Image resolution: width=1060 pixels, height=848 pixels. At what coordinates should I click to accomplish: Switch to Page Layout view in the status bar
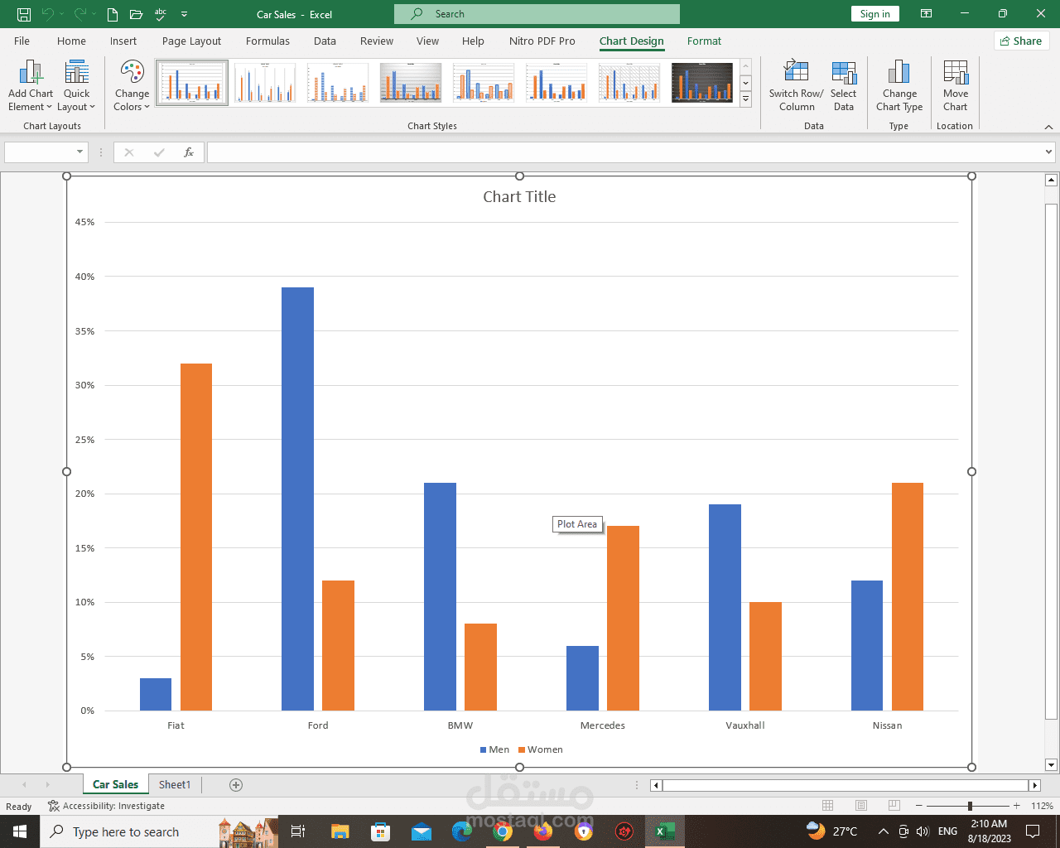(861, 806)
